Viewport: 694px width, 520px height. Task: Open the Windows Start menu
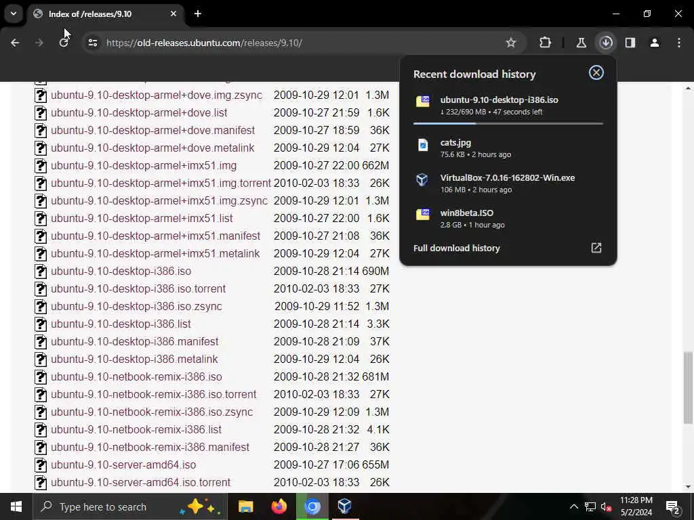click(16, 506)
